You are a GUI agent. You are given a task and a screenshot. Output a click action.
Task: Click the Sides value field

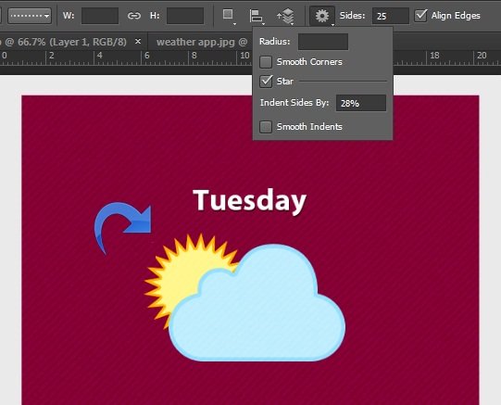pyautogui.click(x=391, y=16)
